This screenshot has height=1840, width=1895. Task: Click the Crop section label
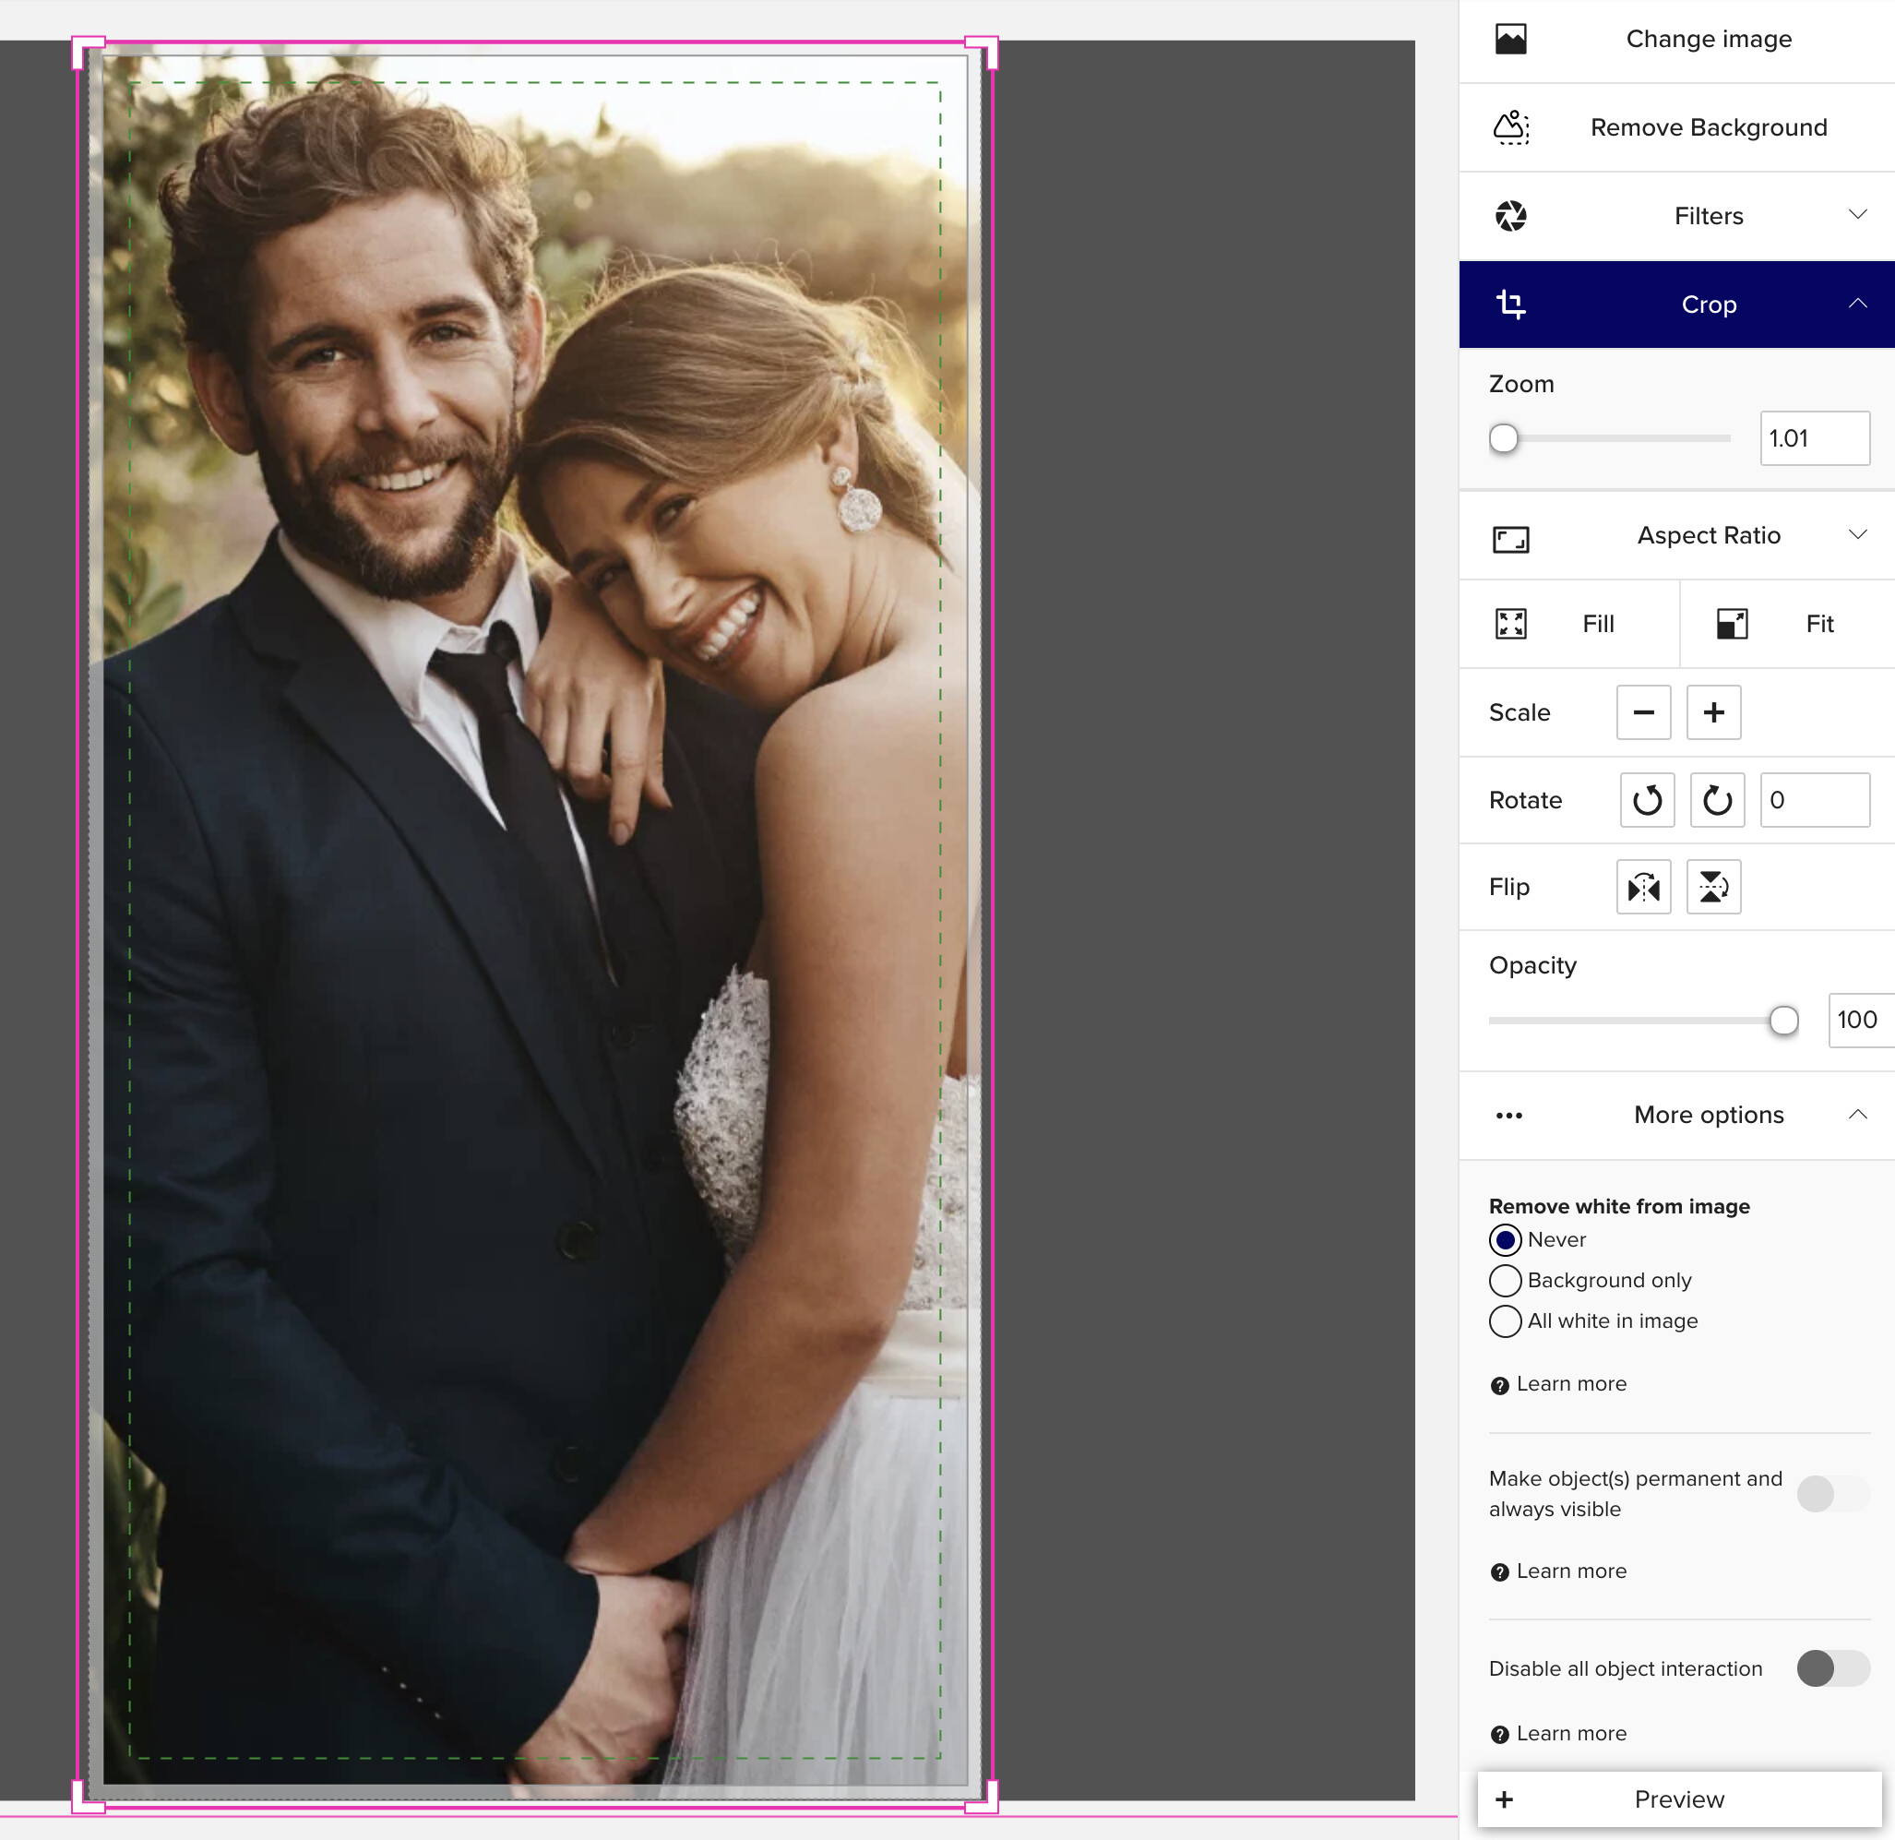pos(1709,305)
